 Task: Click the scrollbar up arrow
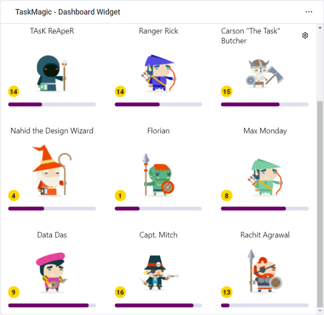click(320, 27)
